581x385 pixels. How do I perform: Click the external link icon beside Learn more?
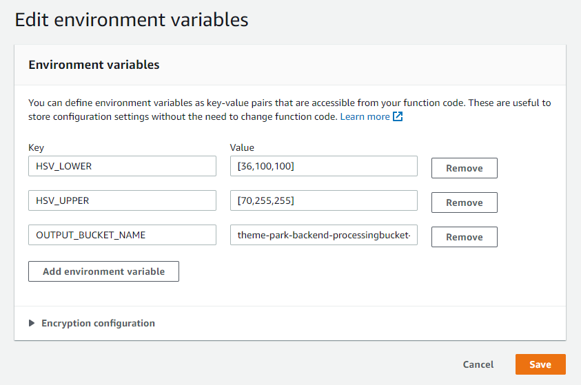398,116
